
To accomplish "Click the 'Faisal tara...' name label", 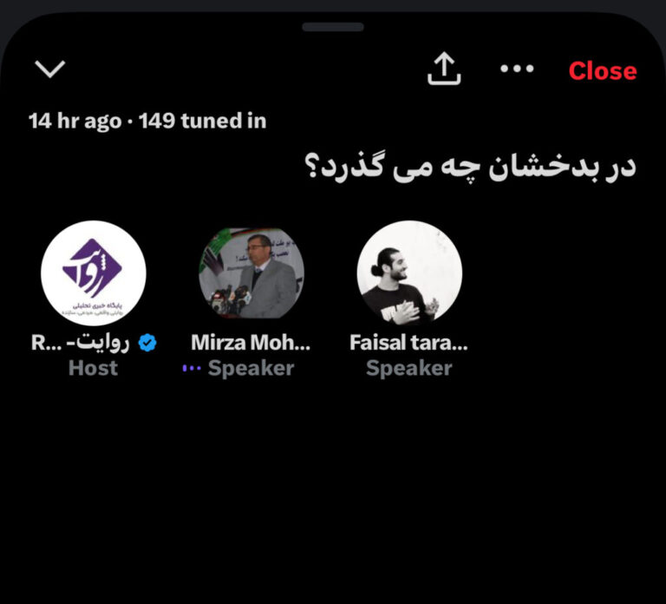I will click(x=408, y=343).
